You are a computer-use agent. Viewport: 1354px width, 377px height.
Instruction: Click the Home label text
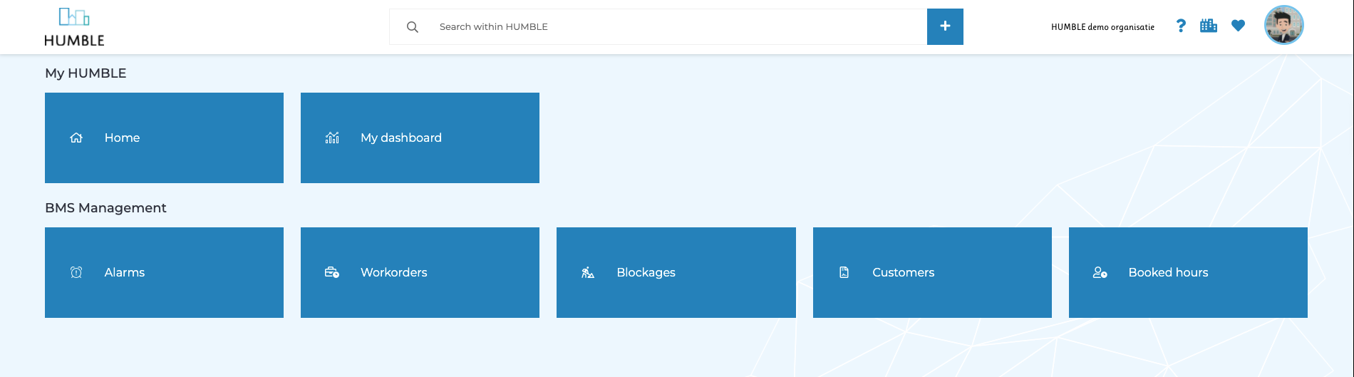[x=122, y=138]
